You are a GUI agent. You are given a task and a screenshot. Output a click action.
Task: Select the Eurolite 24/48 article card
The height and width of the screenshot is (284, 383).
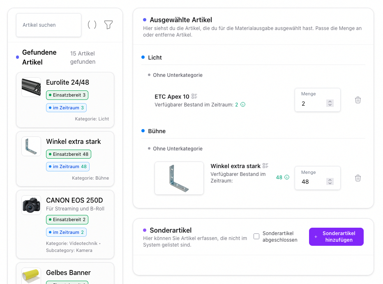[x=65, y=100]
